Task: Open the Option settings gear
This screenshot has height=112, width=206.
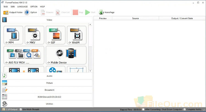Action: [27, 12]
